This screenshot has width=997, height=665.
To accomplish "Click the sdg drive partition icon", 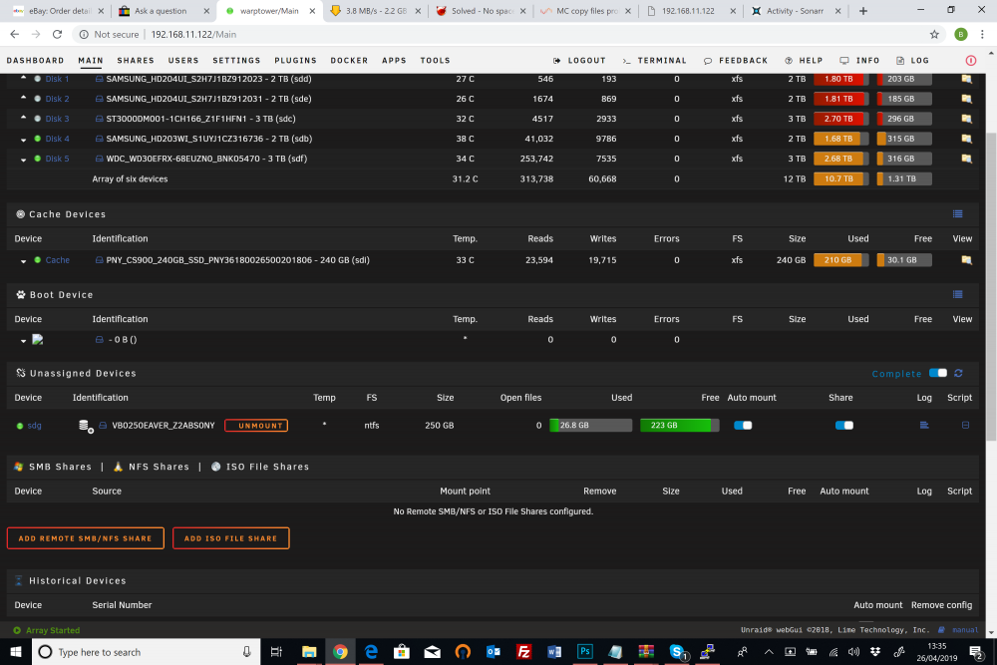I will click(85, 426).
